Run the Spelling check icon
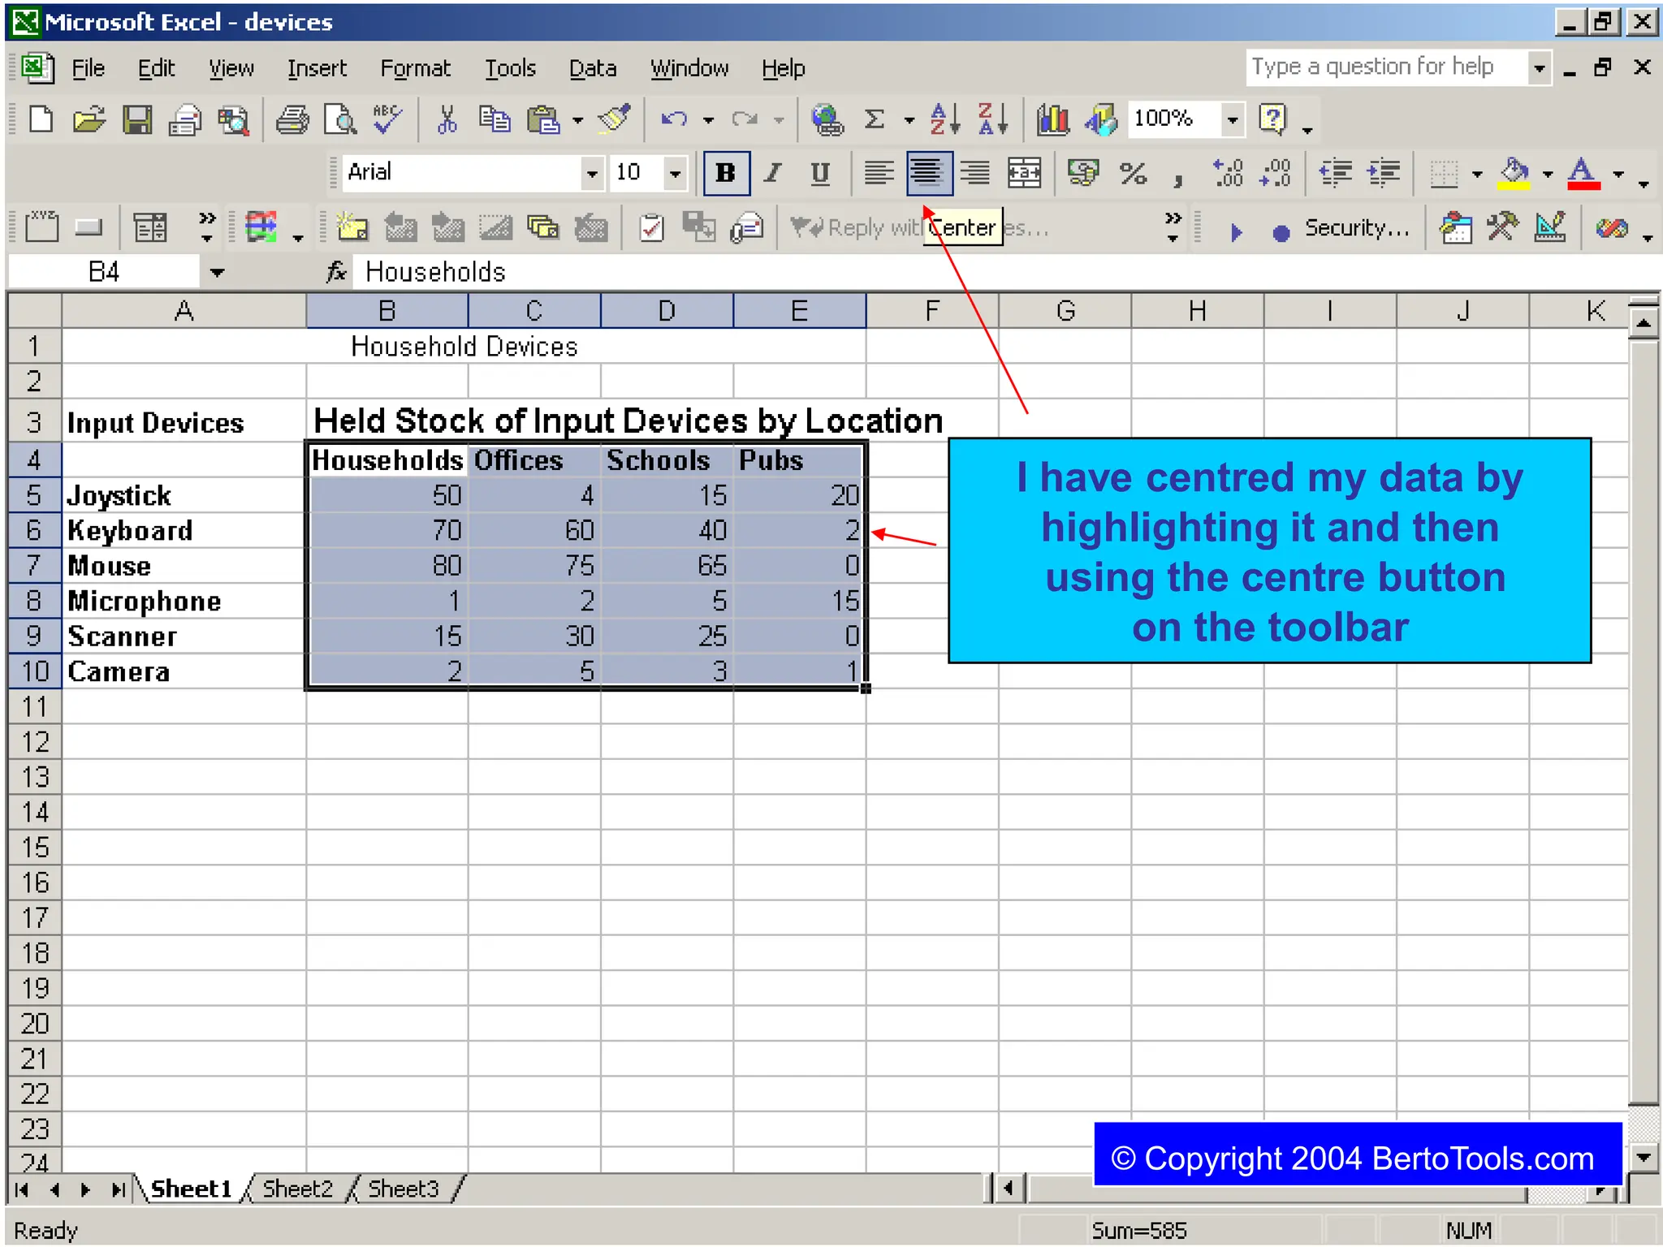This screenshot has height=1247, width=1663. point(387,120)
